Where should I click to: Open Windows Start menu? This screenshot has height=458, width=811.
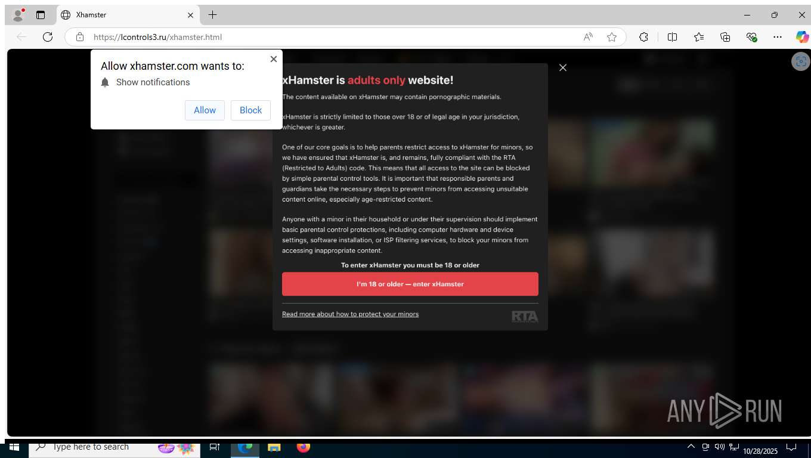coord(14,447)
